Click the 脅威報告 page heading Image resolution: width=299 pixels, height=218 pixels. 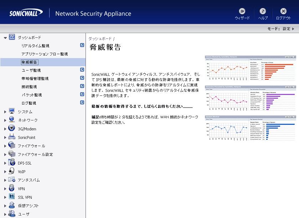click(x=105, y=47)
